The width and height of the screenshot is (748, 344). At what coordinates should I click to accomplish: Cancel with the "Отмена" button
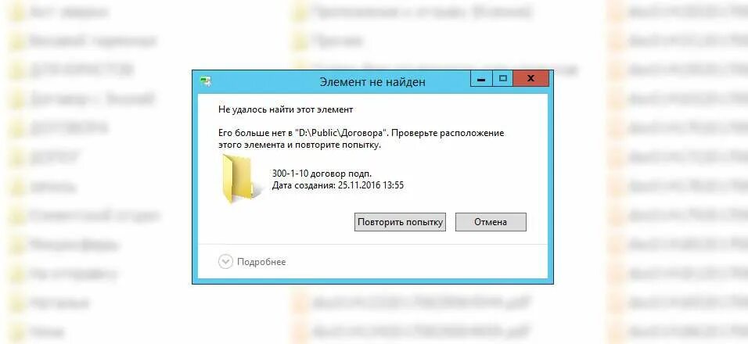491,222
